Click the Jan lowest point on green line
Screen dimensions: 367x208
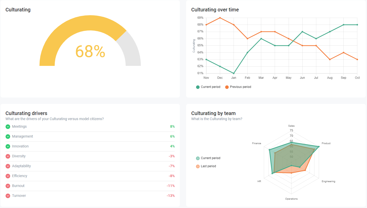point(234,73)
